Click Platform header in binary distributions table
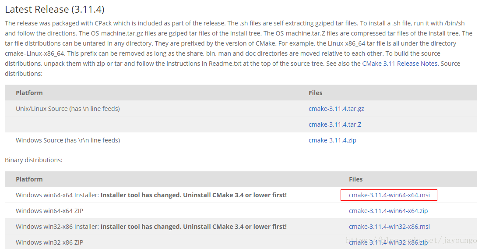The width and height of the screenshot is (482, 249). [29, 179]
